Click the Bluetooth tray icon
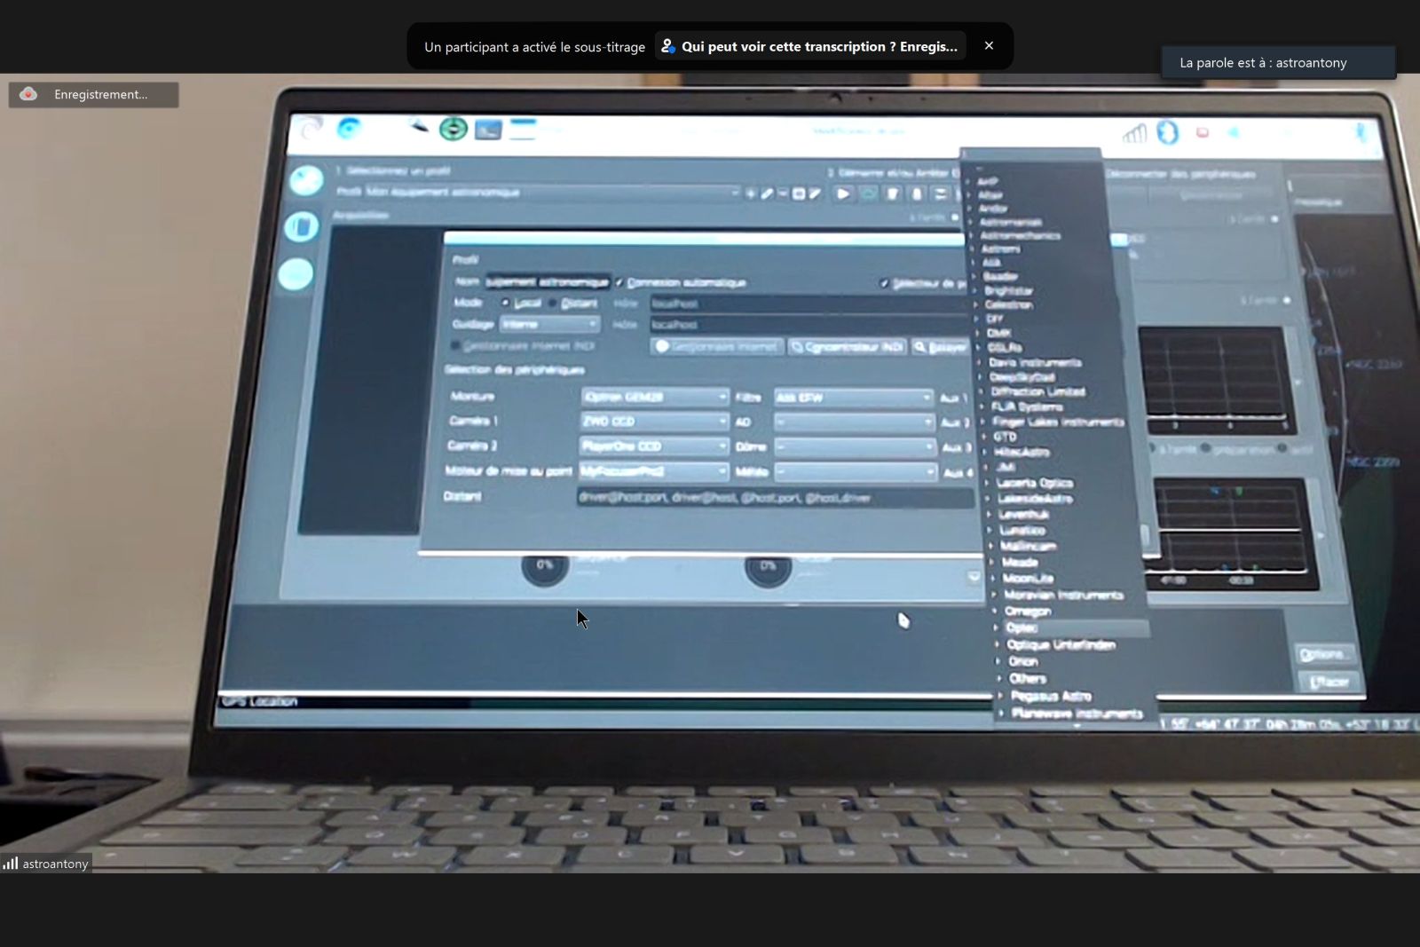This screenshot has height=947, width=1420. pyautogui.click(x=1168, y=133)
